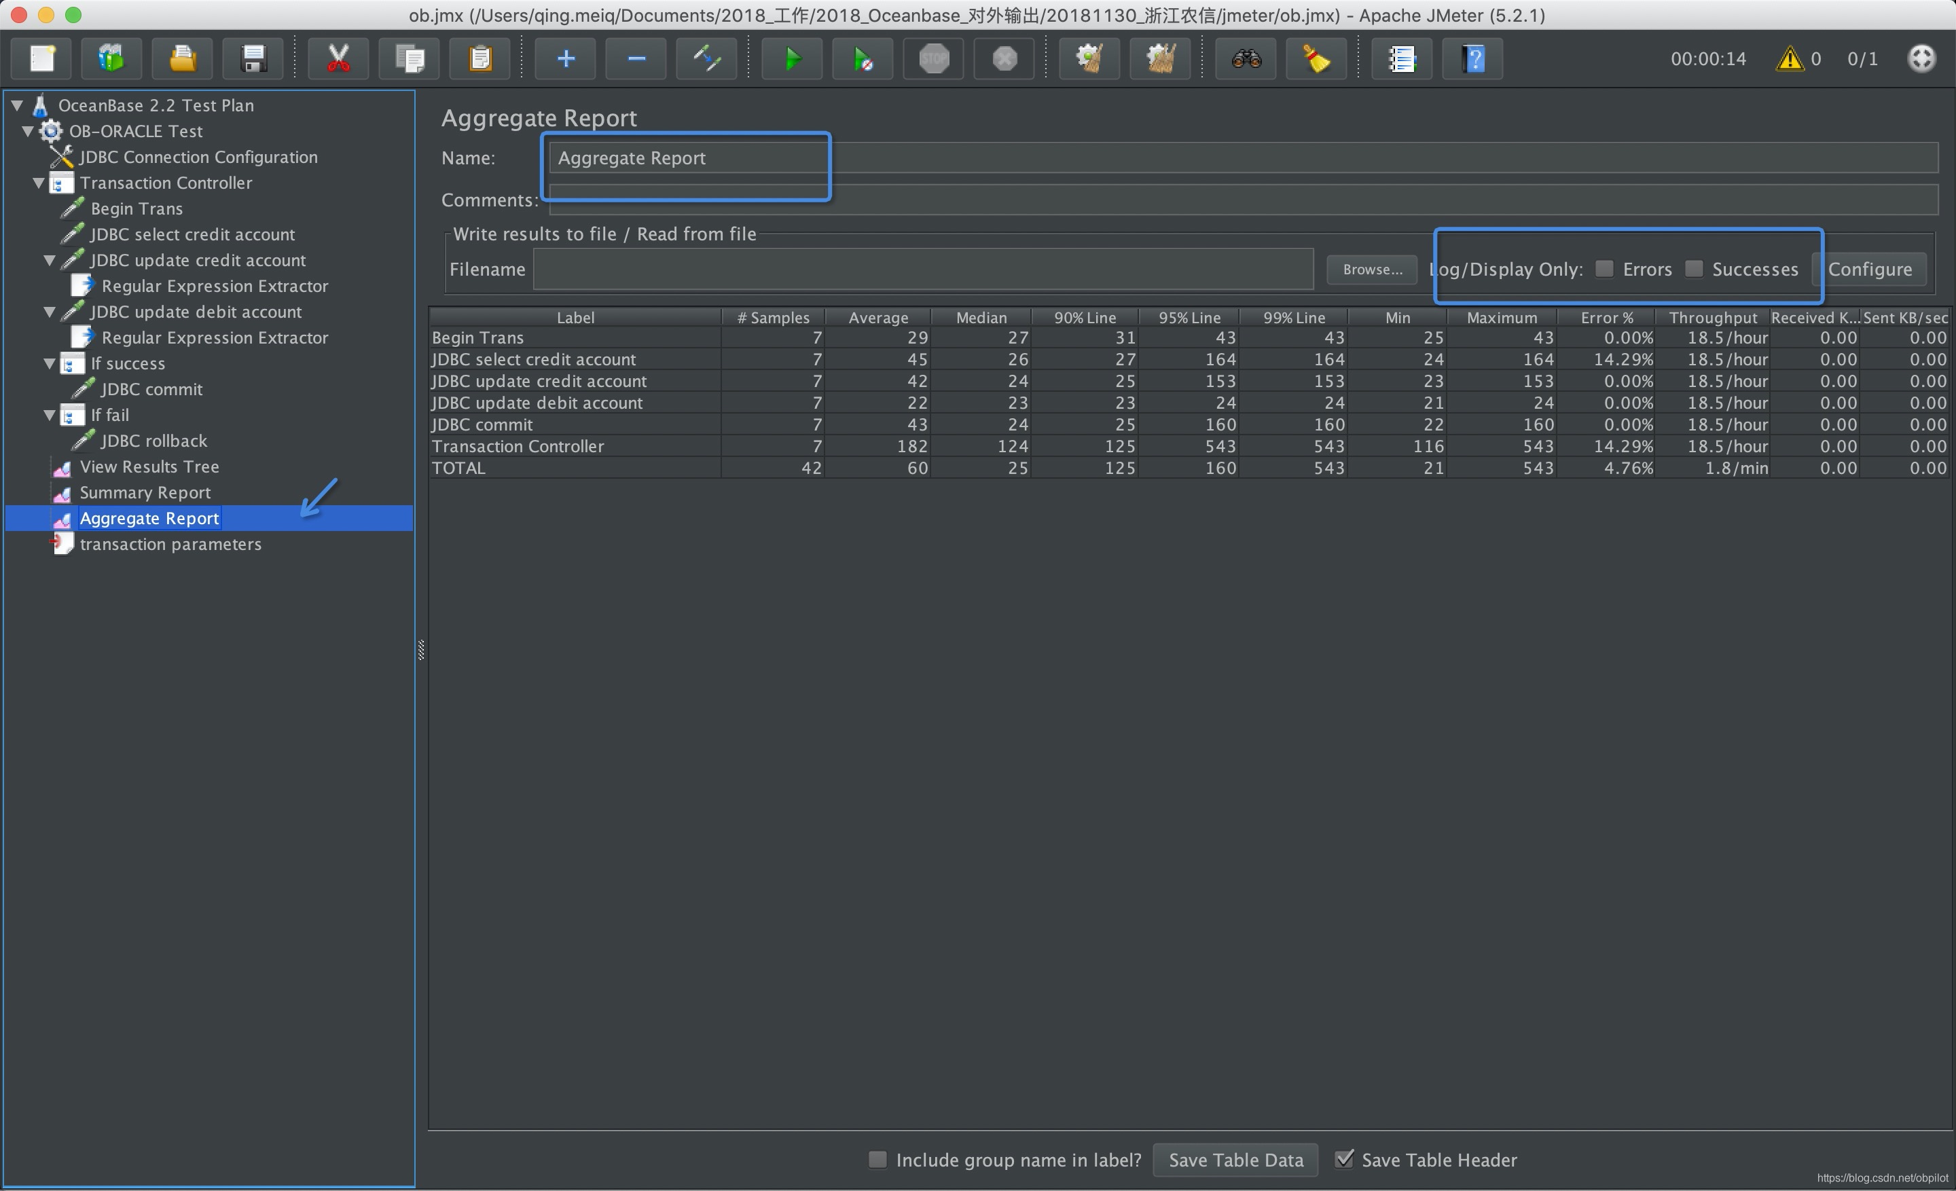Image resolution: width=1956 pixels, height=1191 pixels.
Task: Select the Summary Report listener
Action: (145, 493)
